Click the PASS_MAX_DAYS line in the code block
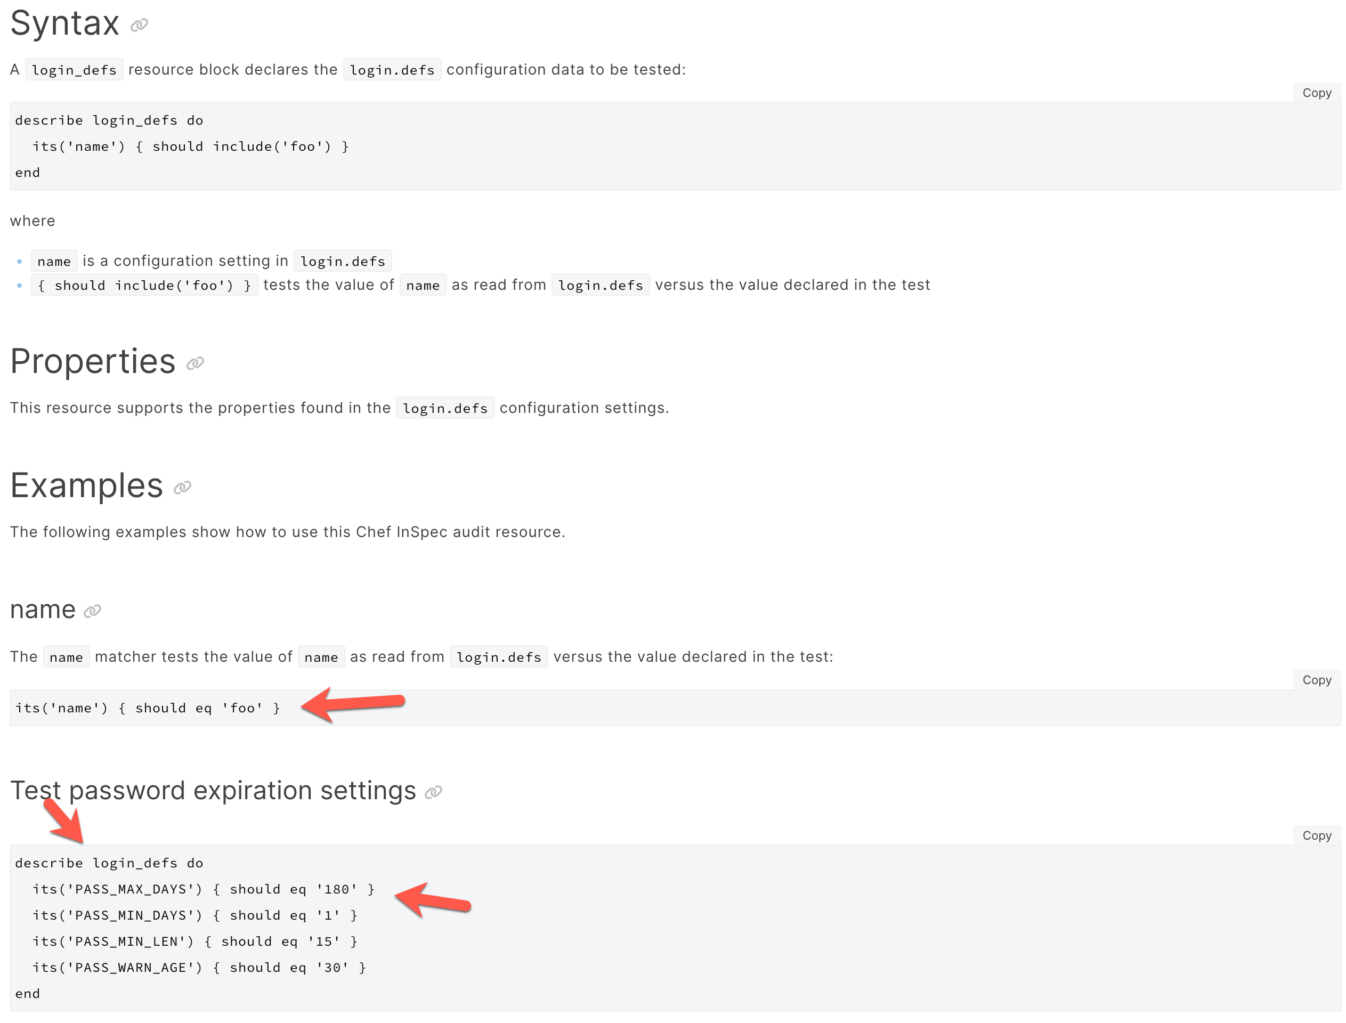This screenshot has width=1346, height=1023. 203,890
